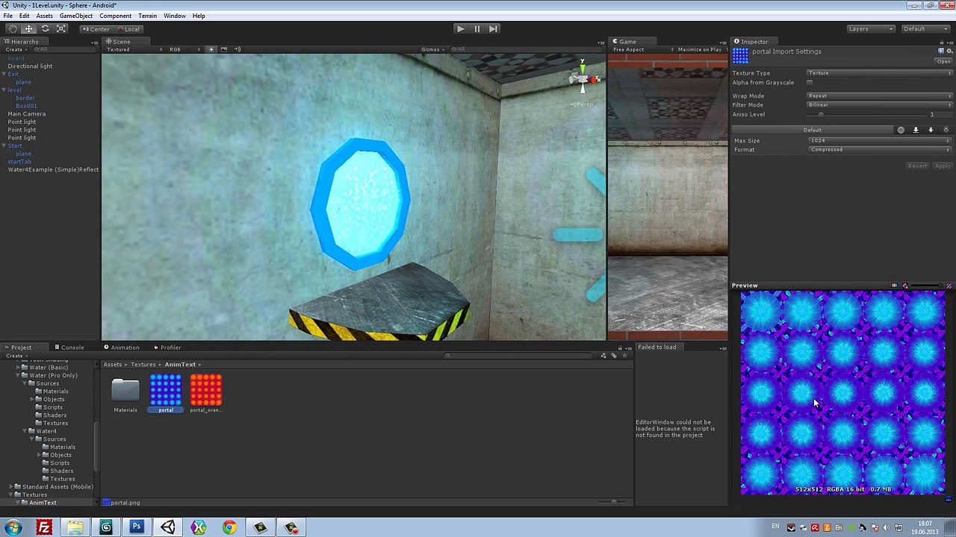Open the Max Size 1024 dropdown

880,141
